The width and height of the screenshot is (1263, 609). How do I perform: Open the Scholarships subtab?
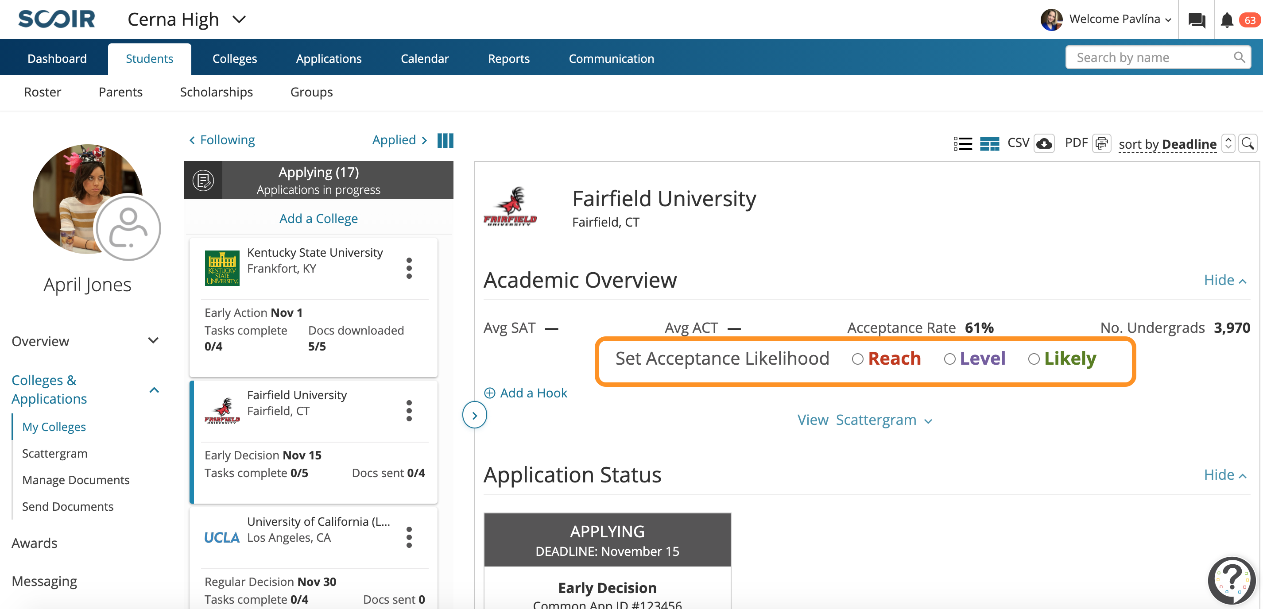[x=216, y=92]
